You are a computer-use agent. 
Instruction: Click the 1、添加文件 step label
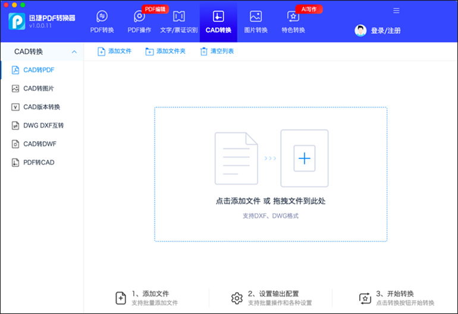click(x=150, y=294)
